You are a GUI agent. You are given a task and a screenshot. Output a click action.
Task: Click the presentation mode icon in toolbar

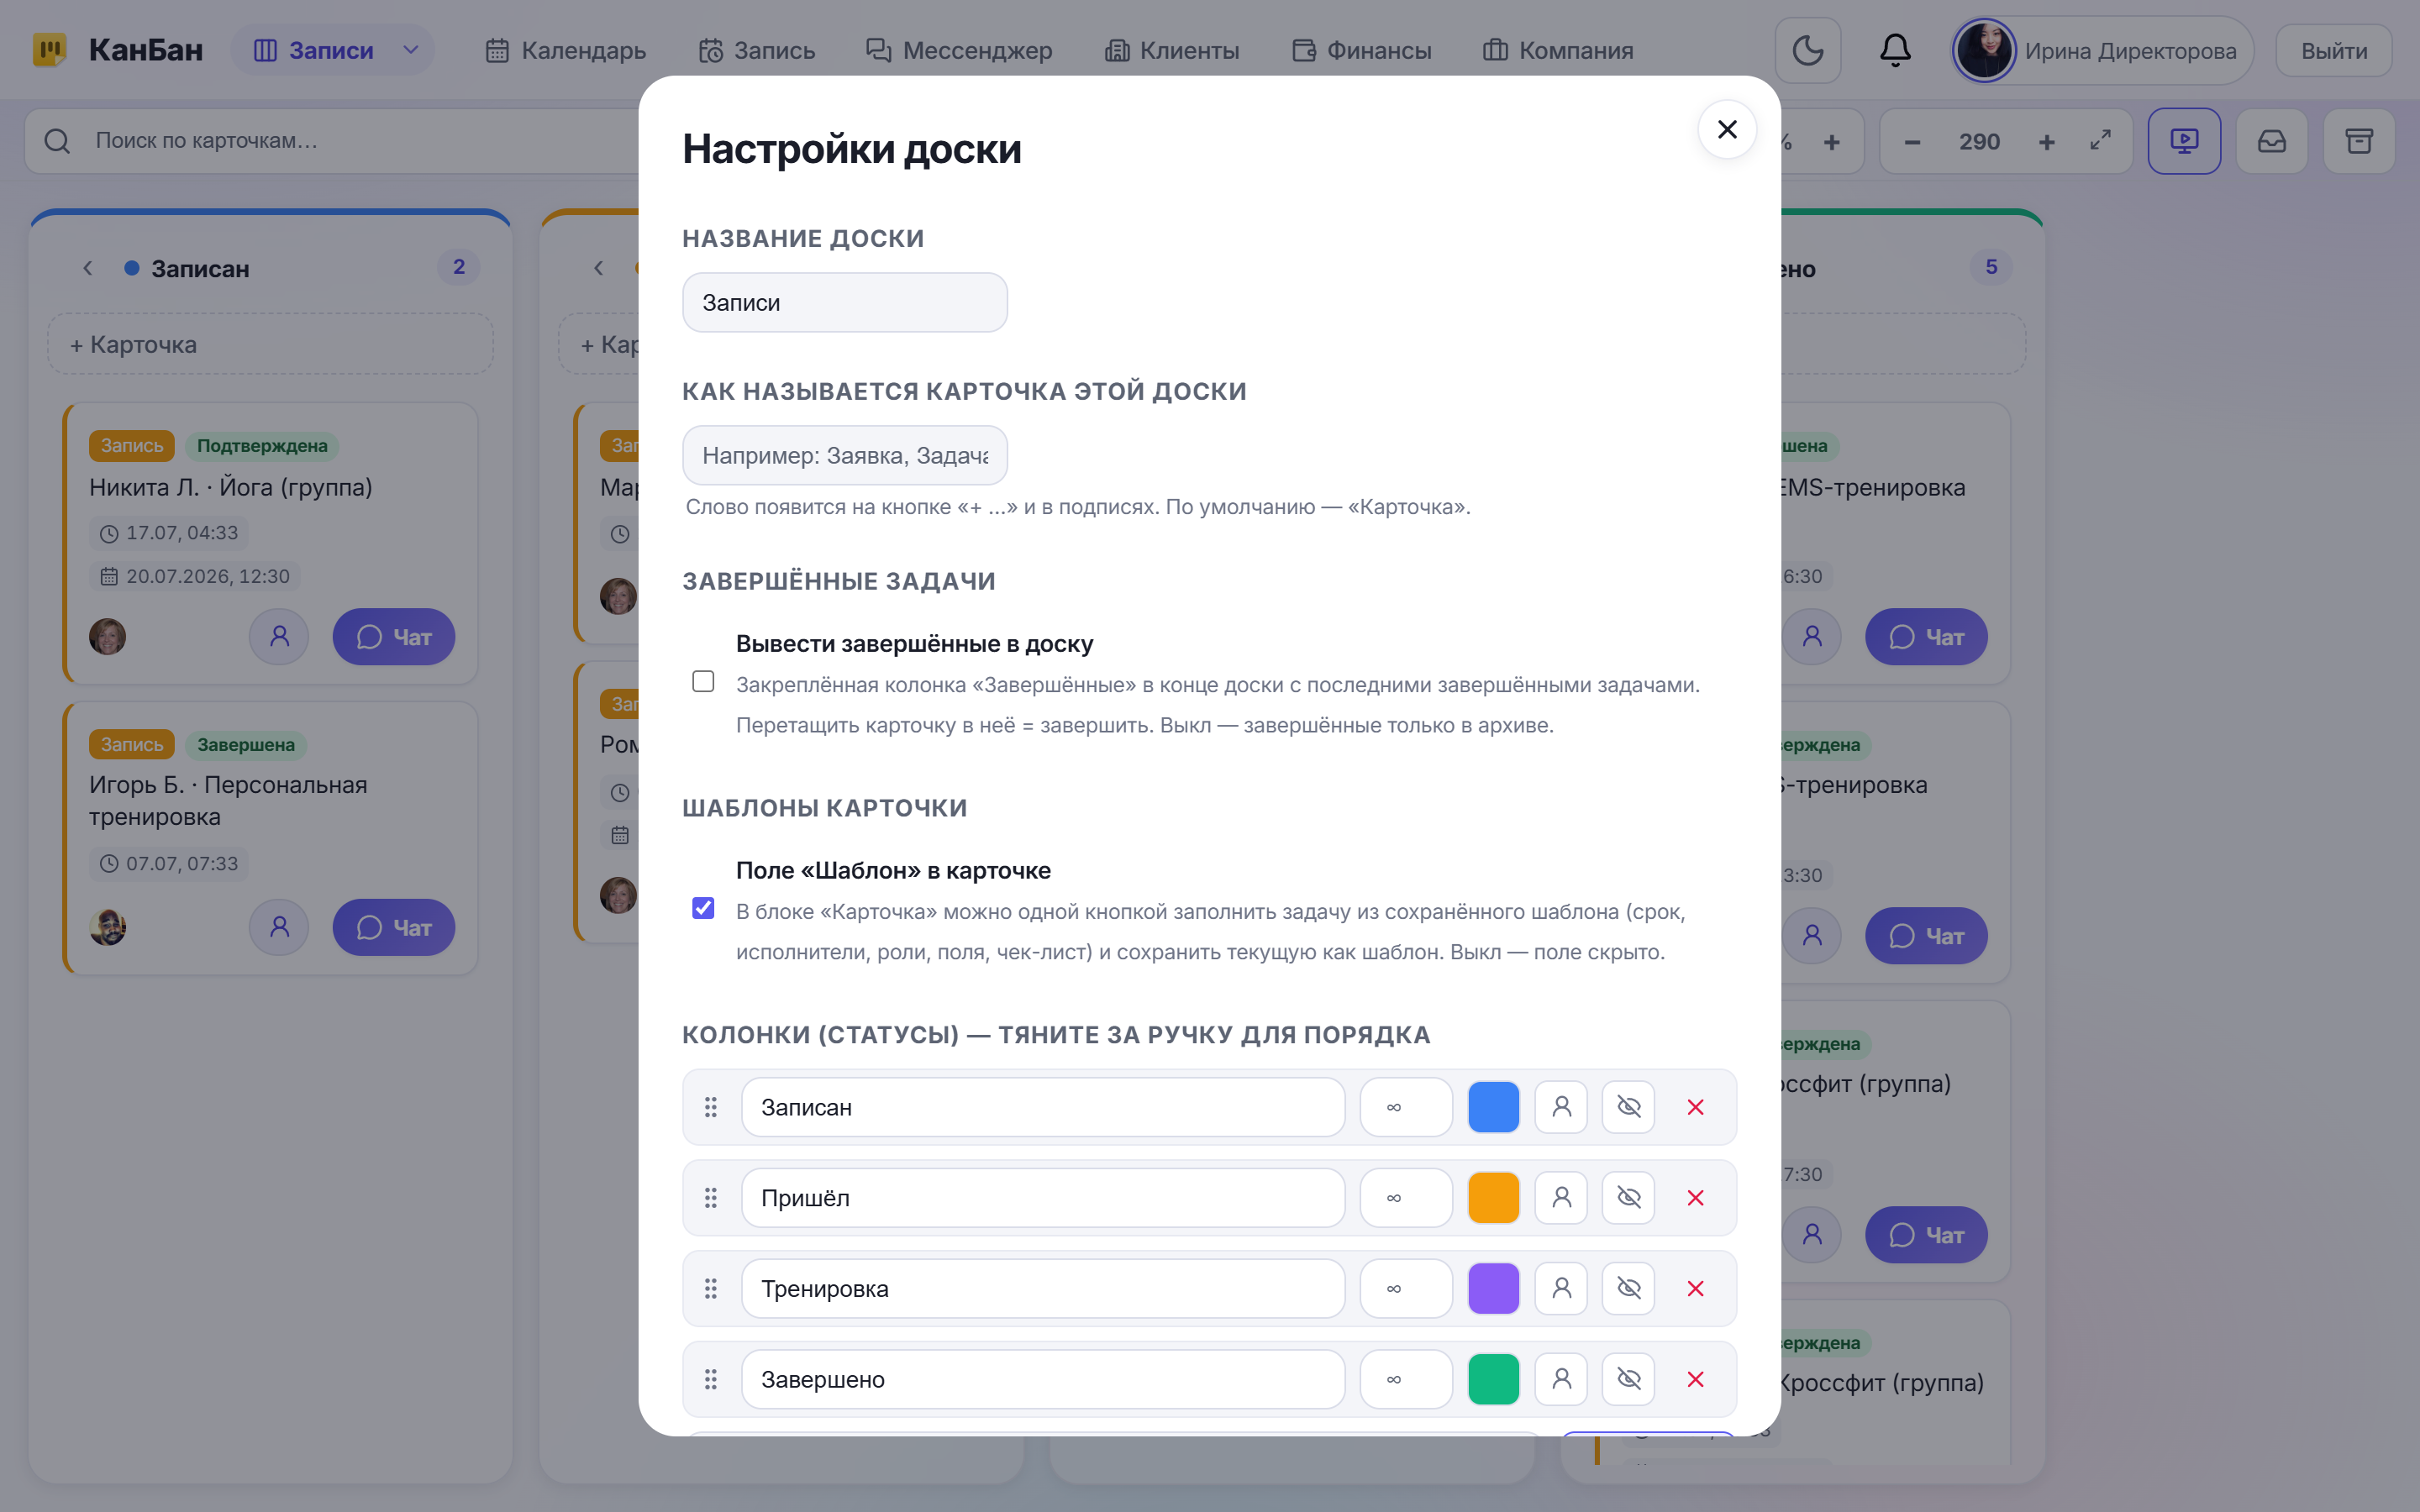tap(2184, 141)
